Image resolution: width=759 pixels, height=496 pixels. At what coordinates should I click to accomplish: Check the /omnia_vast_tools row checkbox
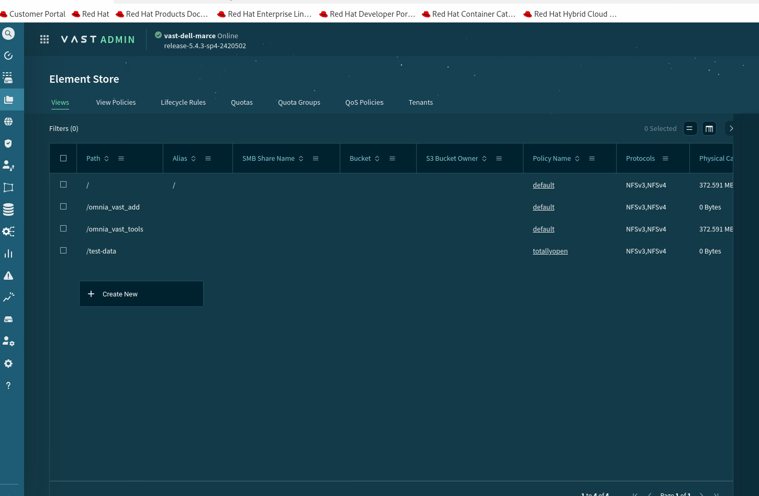pos(63,228)
